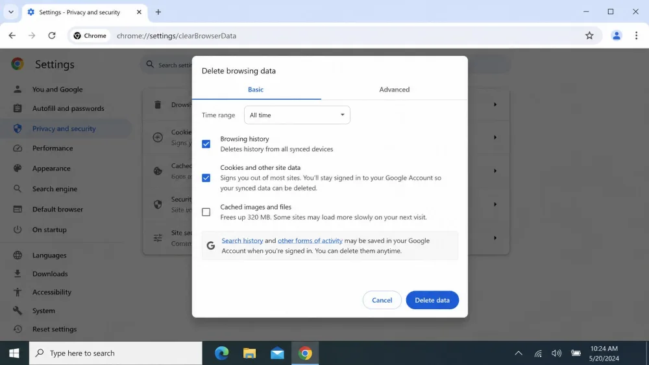649x365 pixels.
Task: Open Default browser settings
Action: [58, 209]
